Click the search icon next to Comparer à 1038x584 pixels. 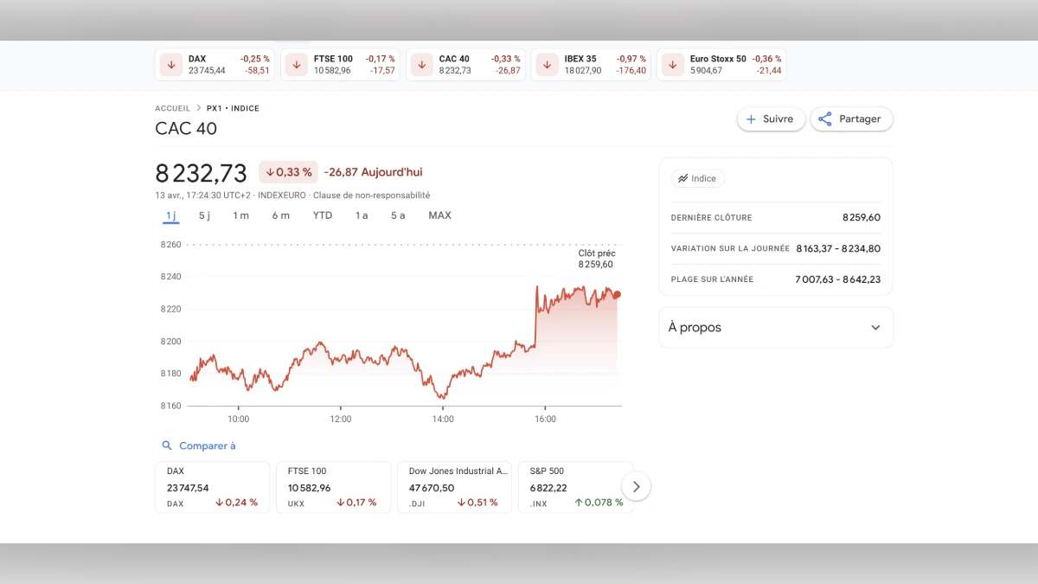[x=167, y=446]
